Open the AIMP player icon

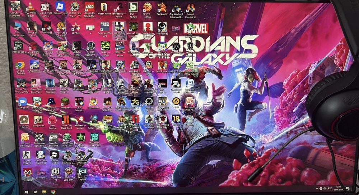pos(176,103)
